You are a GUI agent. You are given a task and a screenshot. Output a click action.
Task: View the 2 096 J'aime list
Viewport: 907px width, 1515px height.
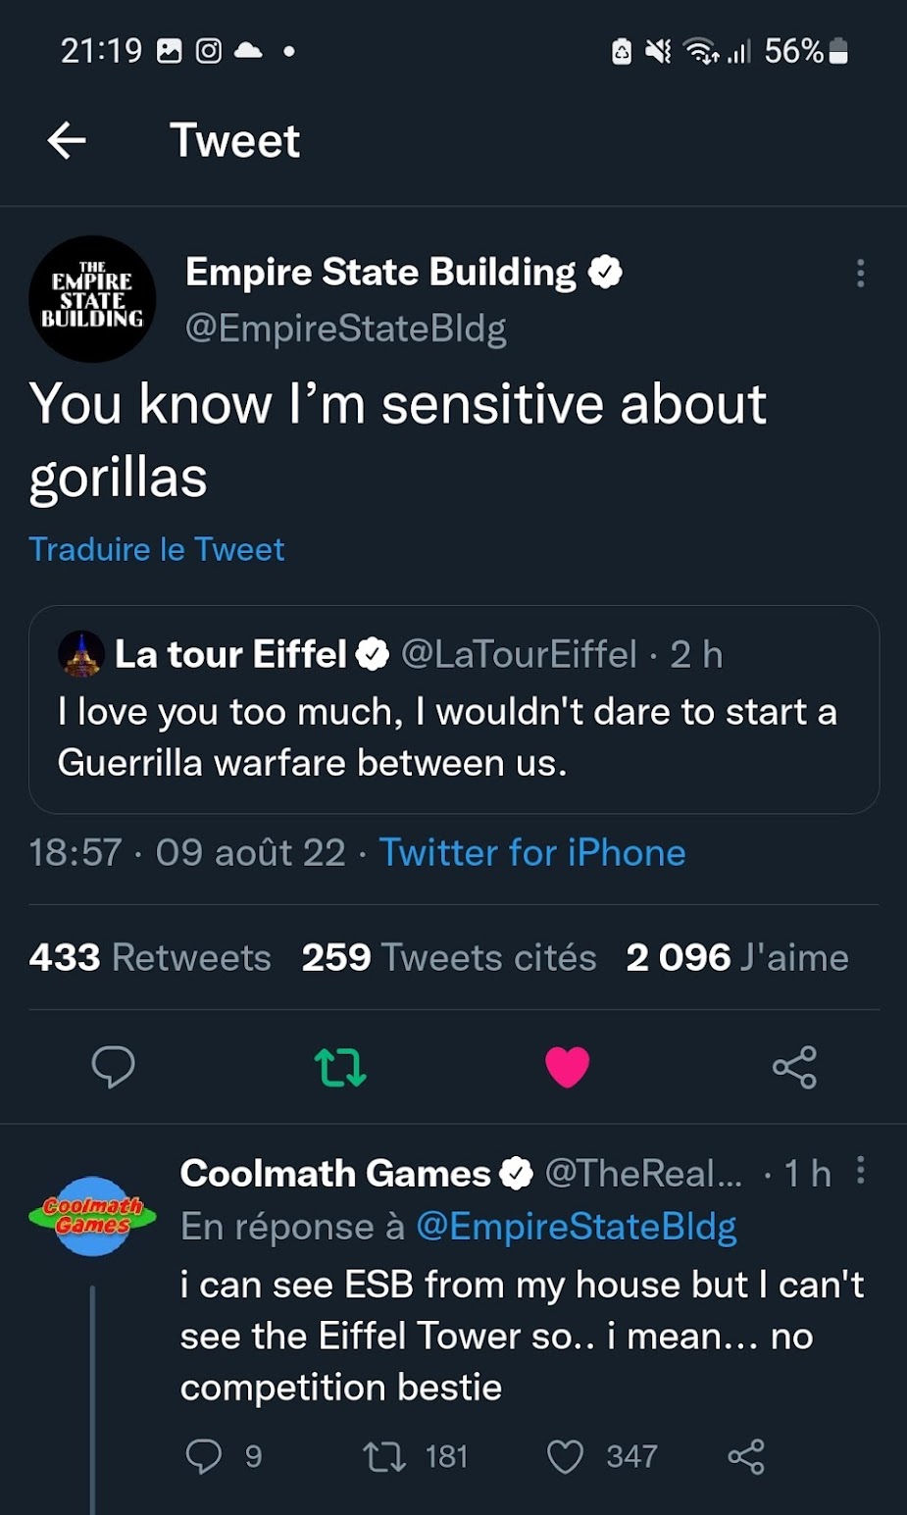[x=737, y=957]
